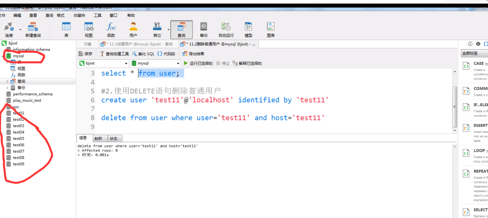The image size is (488, 218).
Task: Open the All Tags (全部标签) dropdown
Action: click(x=474, y=53)
